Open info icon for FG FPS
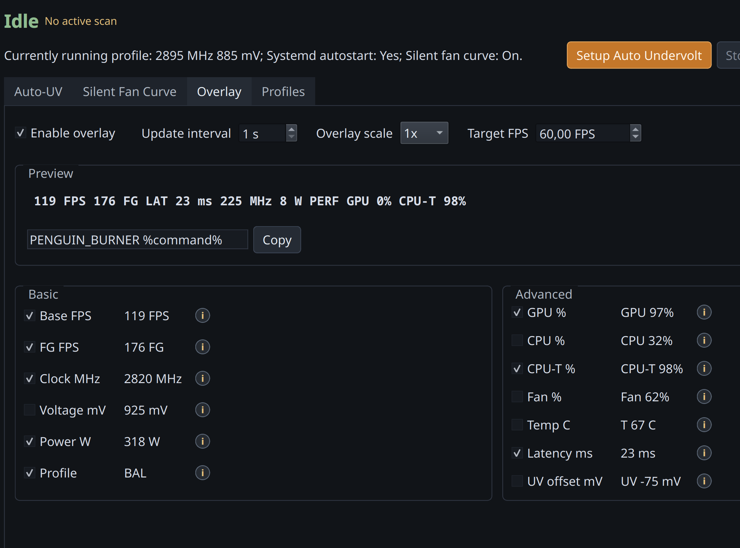 click(202, 347)
